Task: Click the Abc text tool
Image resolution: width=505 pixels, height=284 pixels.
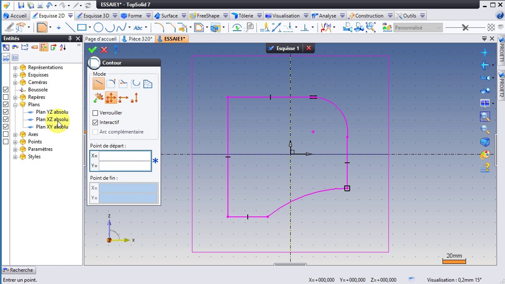Action: (138, 28)
